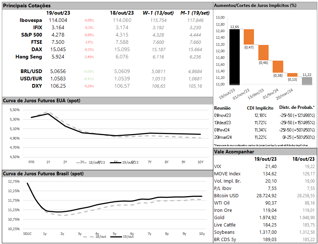Click the M-1 (19/set) column header
The image size is (318, 244).
[x=195, y=13]
